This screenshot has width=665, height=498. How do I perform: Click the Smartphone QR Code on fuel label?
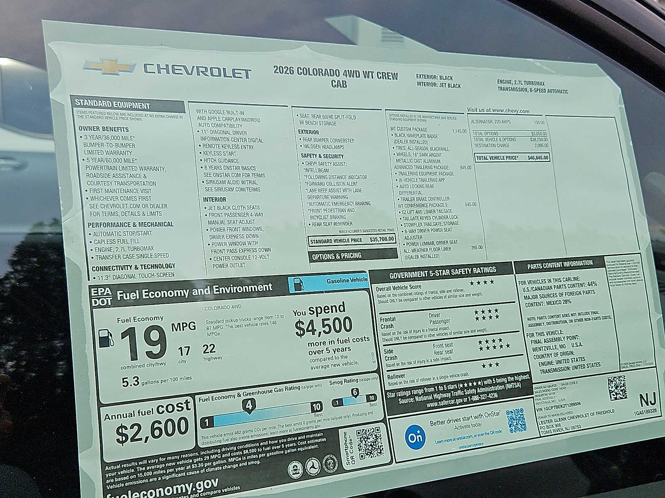coord(370,444)
